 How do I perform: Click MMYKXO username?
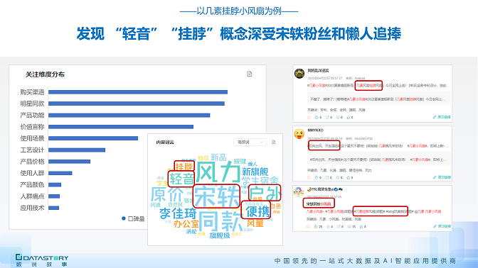click(315, 130)
